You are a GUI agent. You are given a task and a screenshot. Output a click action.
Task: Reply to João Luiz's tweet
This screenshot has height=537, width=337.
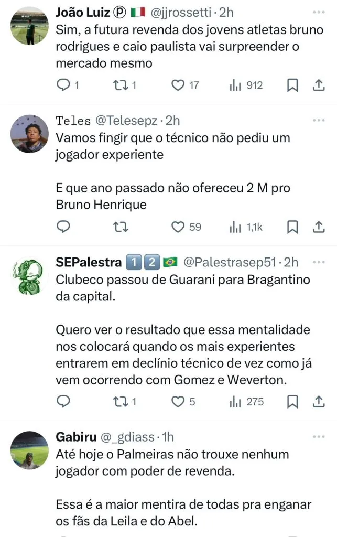pos(63,85)
